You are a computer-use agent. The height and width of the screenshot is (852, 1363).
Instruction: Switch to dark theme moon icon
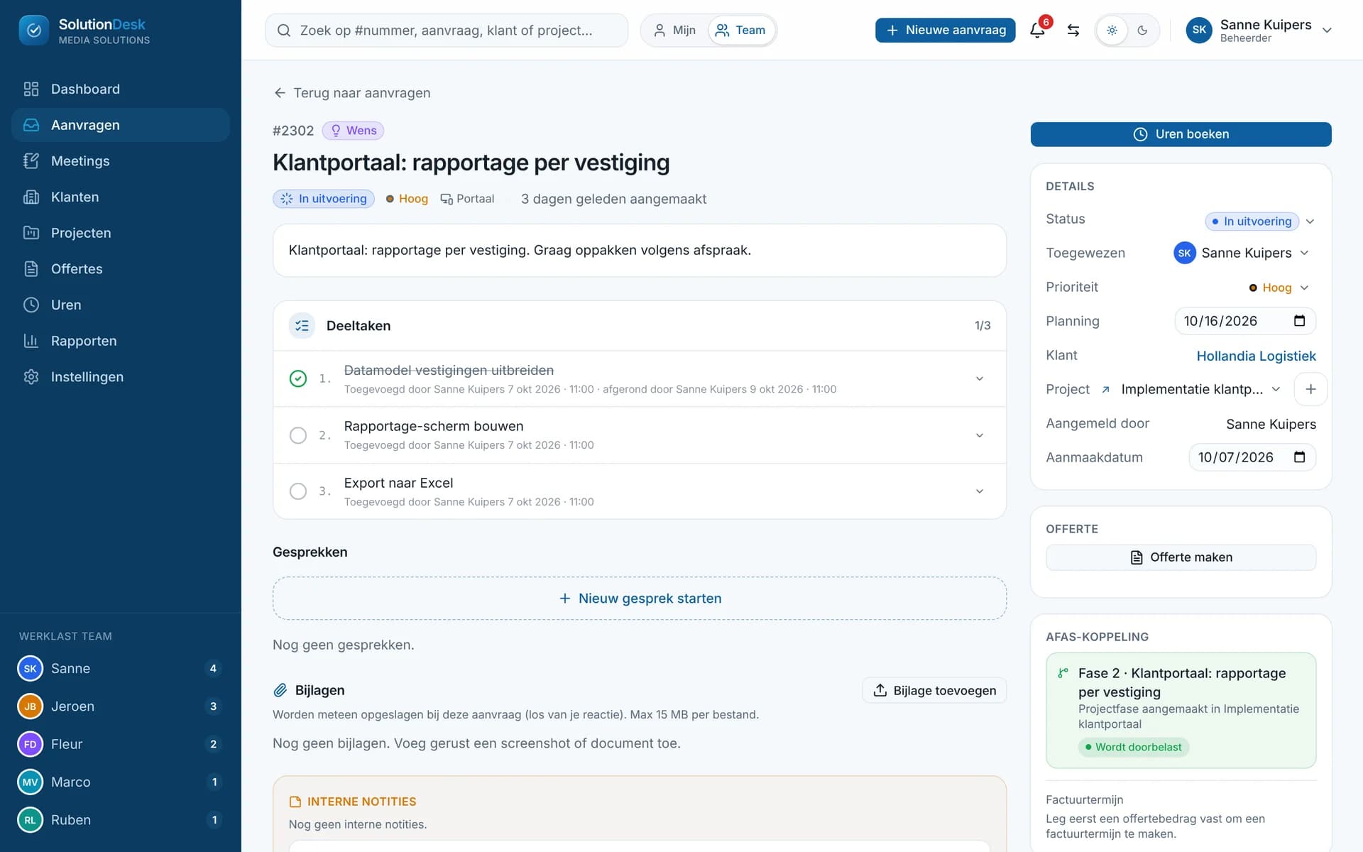1142,30
